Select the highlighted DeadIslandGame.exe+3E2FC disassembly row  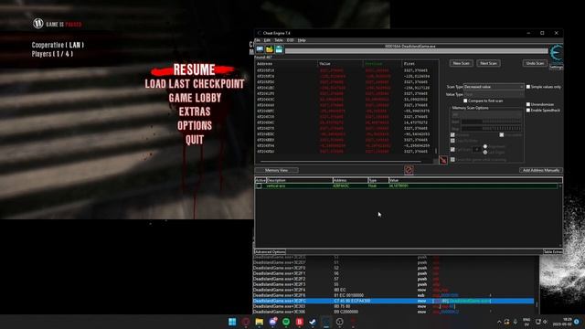pyautogui.click(x=393, y=301)
